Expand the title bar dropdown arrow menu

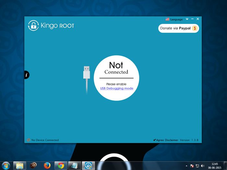187,19
